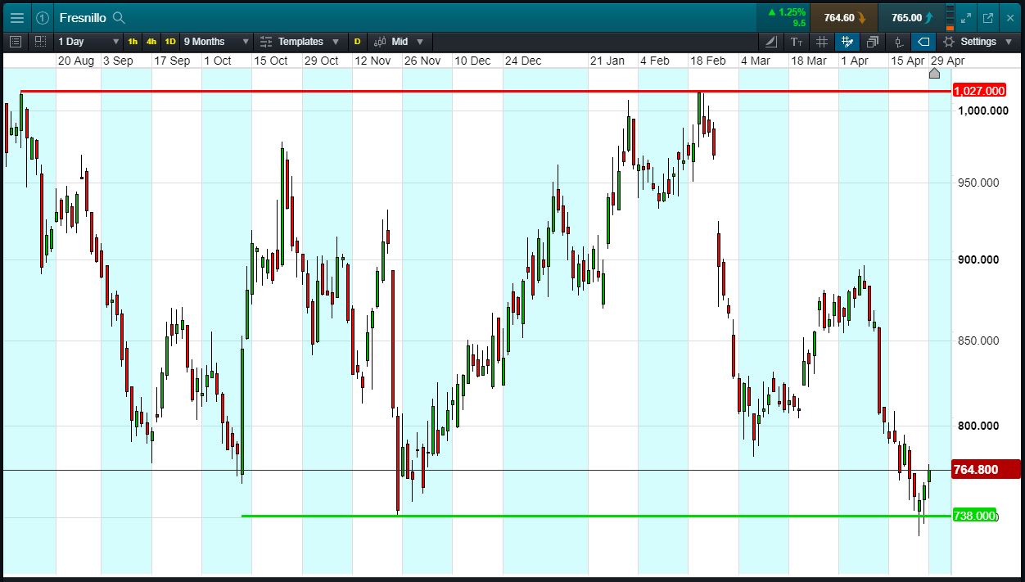
Task: Click the buy price 765.00 button
Action: click(x=911, y=17)
